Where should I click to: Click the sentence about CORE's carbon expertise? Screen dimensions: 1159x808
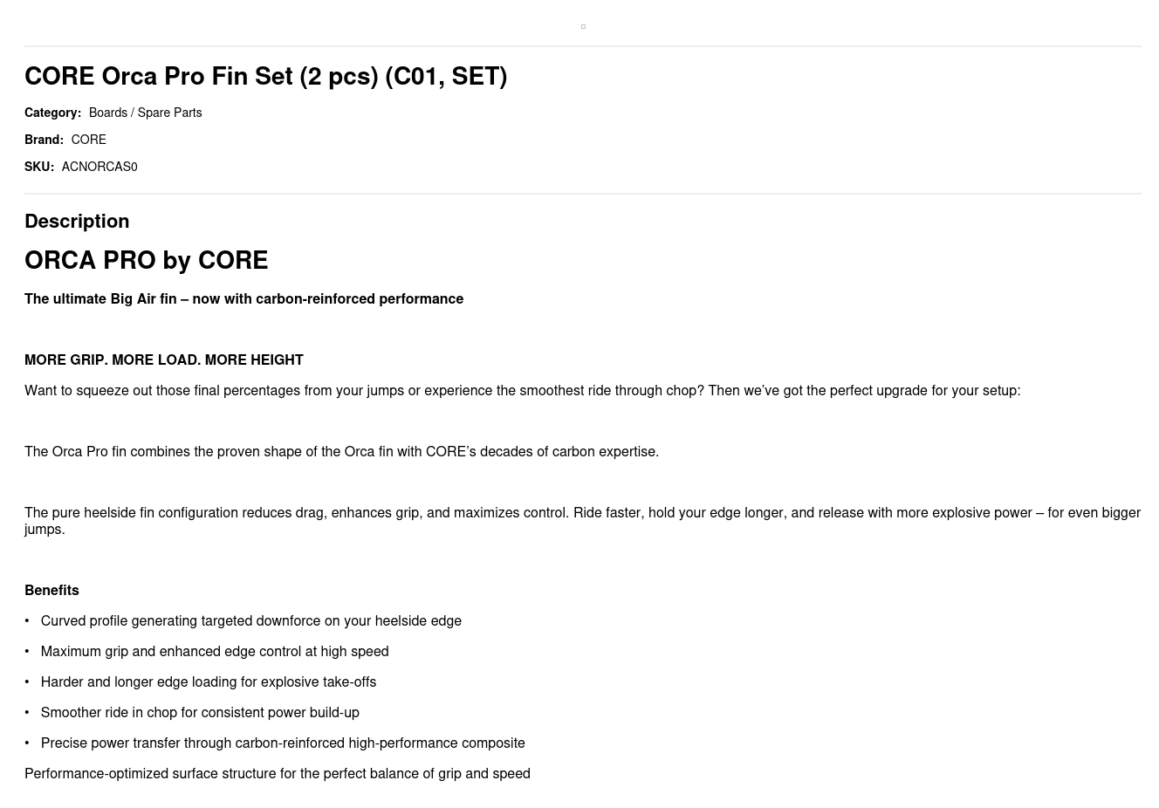click(341, 452)
